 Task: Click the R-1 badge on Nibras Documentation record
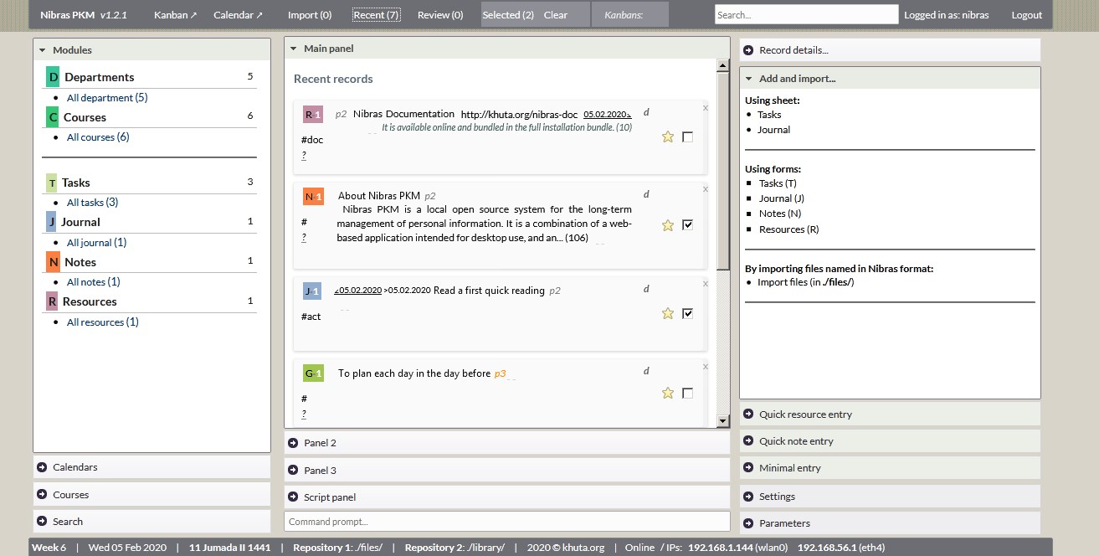(x=313, y=114)
